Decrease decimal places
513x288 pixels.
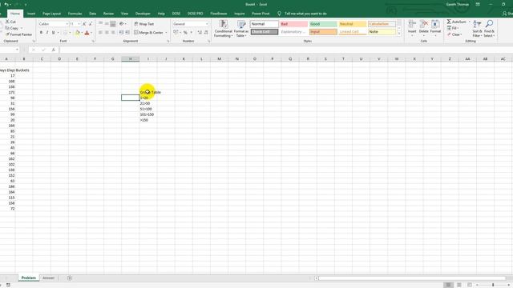click(206, 33)
